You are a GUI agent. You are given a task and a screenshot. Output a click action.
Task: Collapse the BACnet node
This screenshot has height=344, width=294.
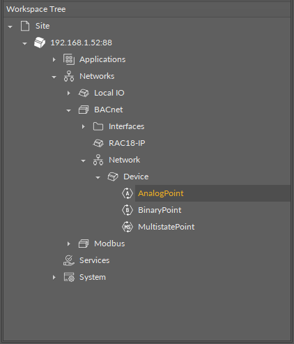tap(68, 110)
